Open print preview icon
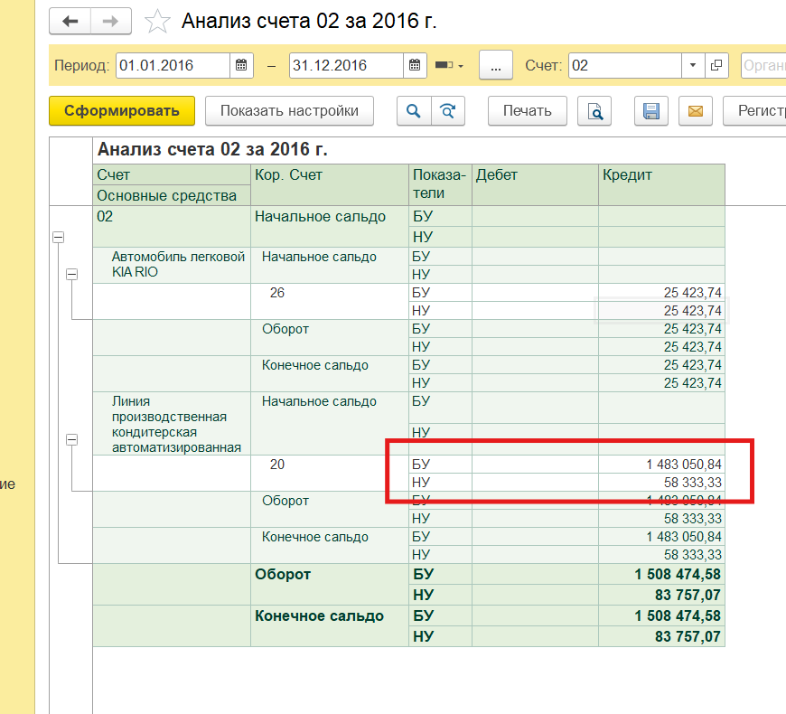The width and height of the screenshot is (786, 714). (x=594, y=111)
